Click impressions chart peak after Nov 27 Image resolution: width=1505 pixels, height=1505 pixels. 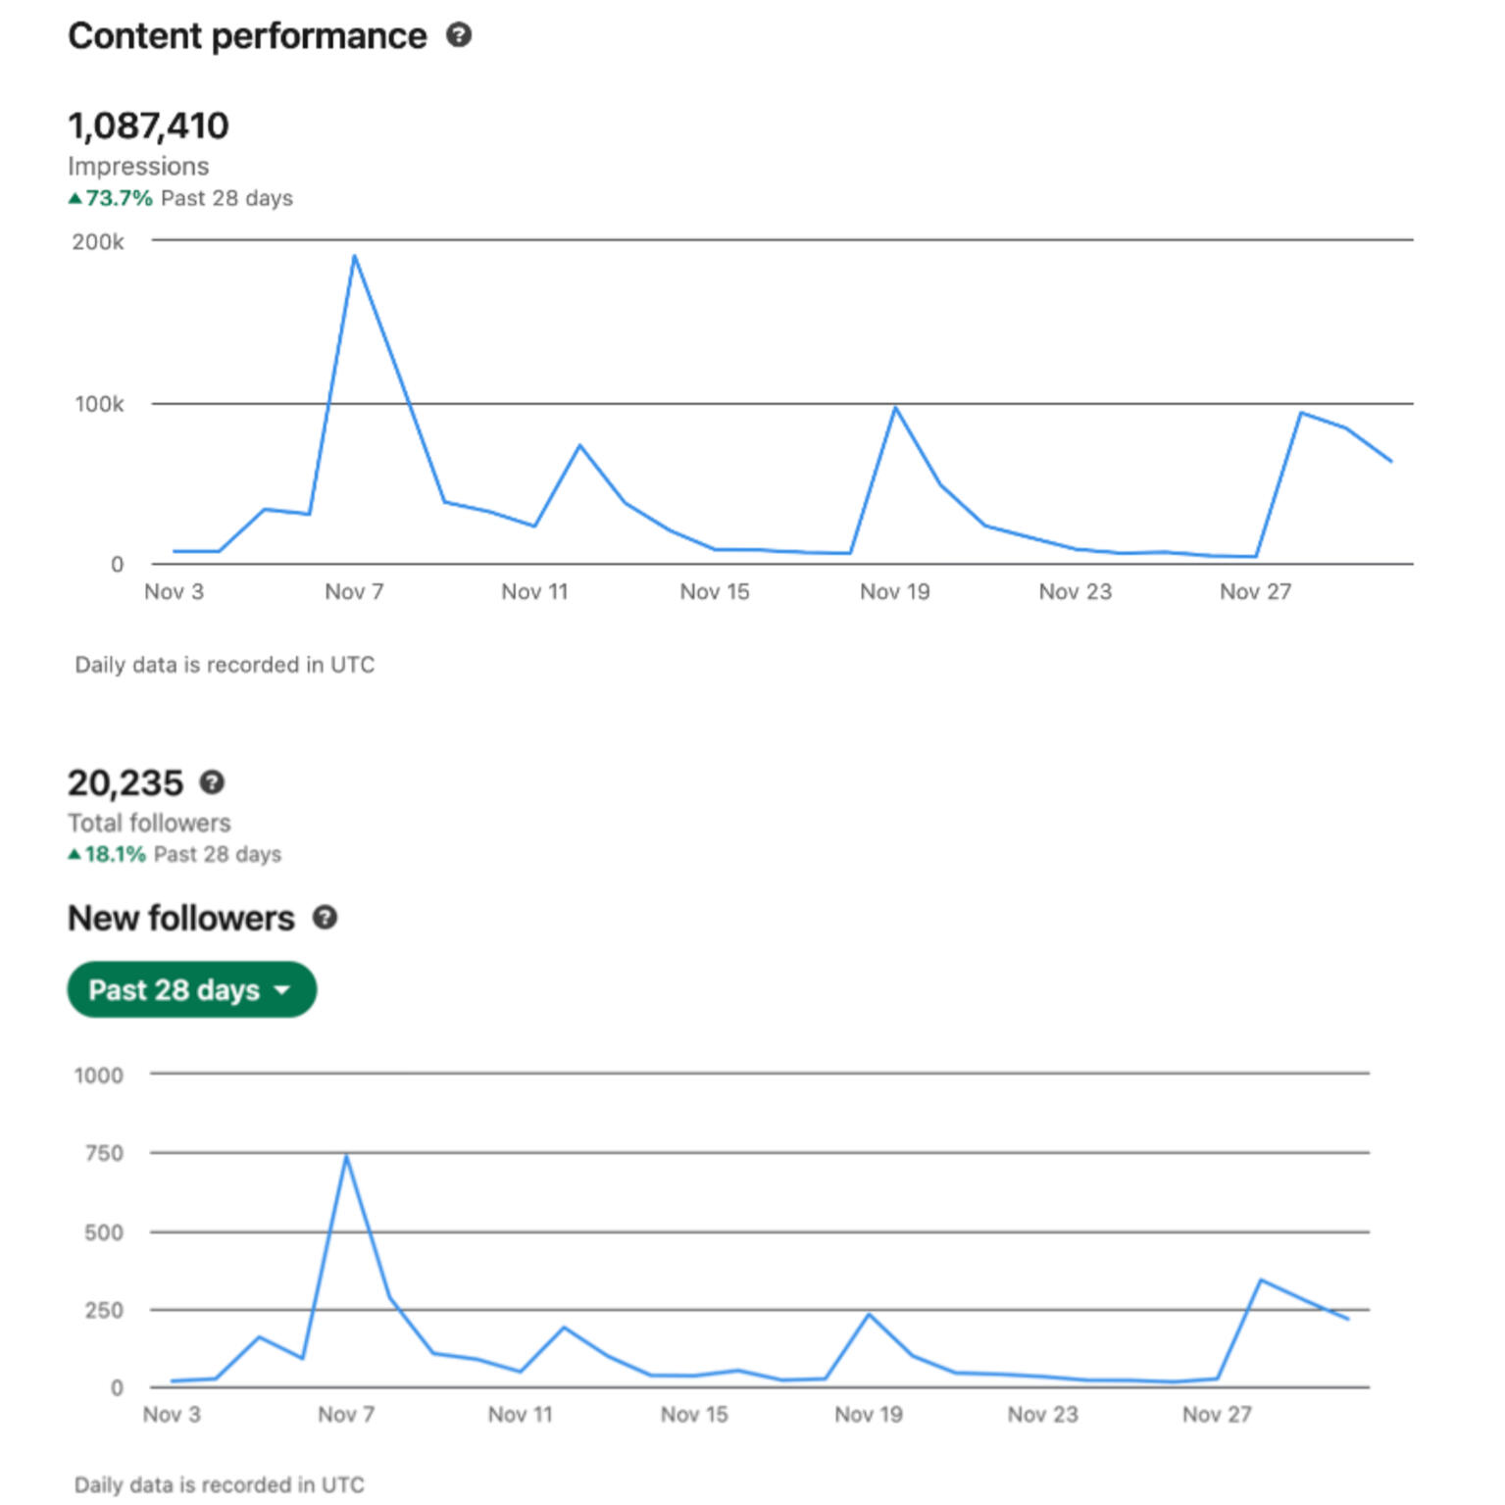[x=1301, y=413]
